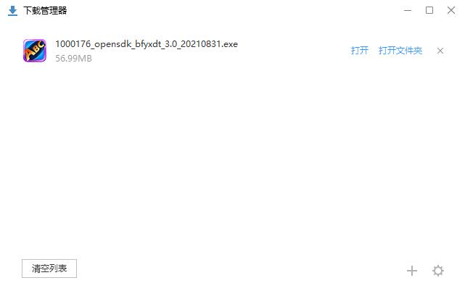465x291 pixels.
Task: Minimize the 下载管理器 window
Action: click(x=408, y=10)
